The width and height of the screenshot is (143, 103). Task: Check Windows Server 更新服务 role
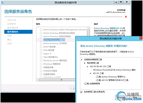(x=41, y=61)
